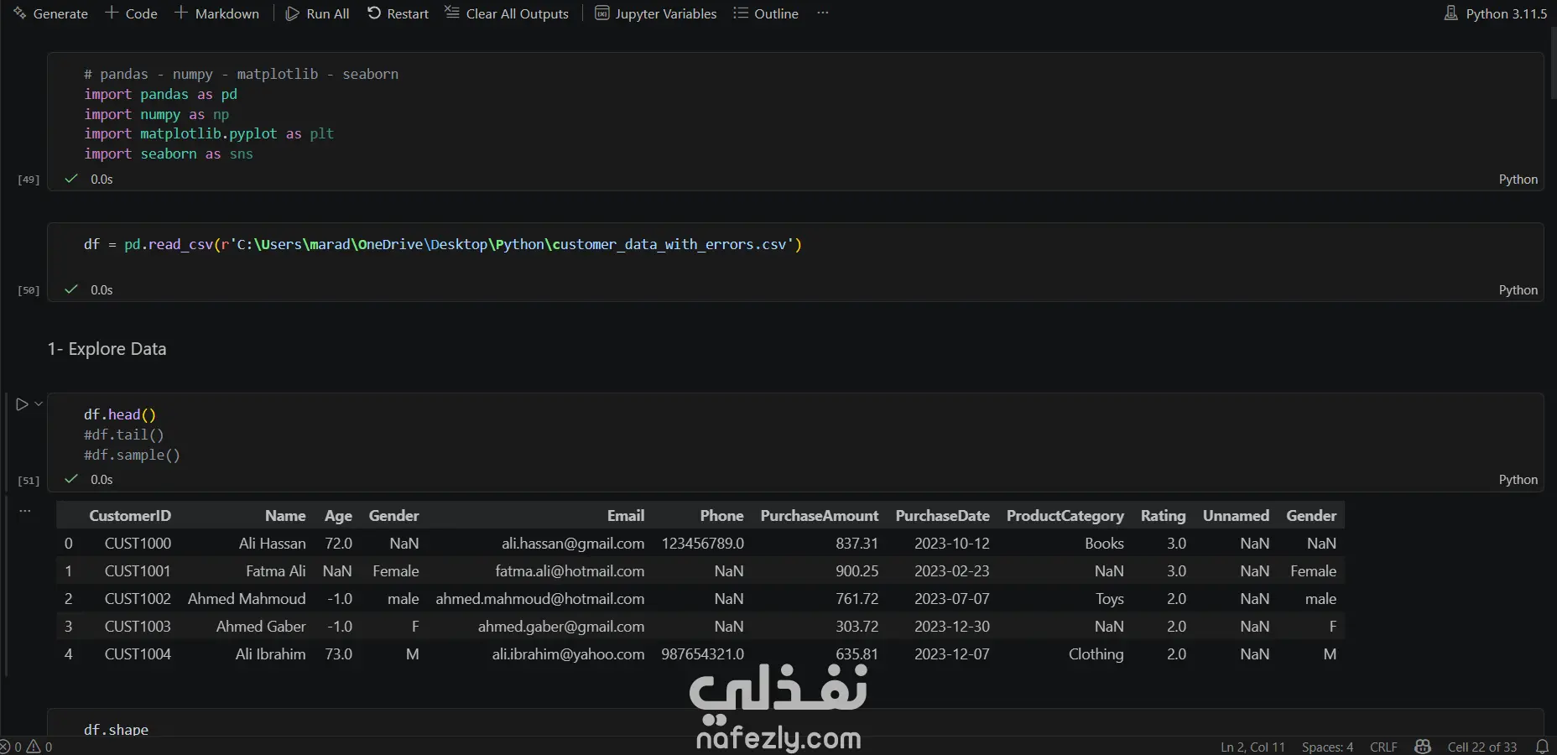This screenshot has width=1557, height=755.
Task: Select the CUST1000 cell
Action: pyautogui.click(x=138, y=544)
